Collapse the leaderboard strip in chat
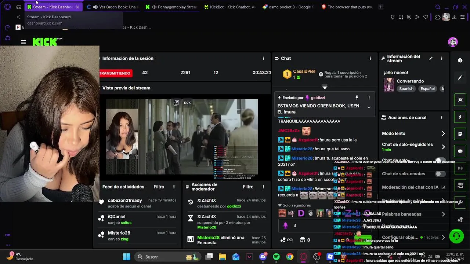This screenshot has width=470, height=264. coord(325,87)
